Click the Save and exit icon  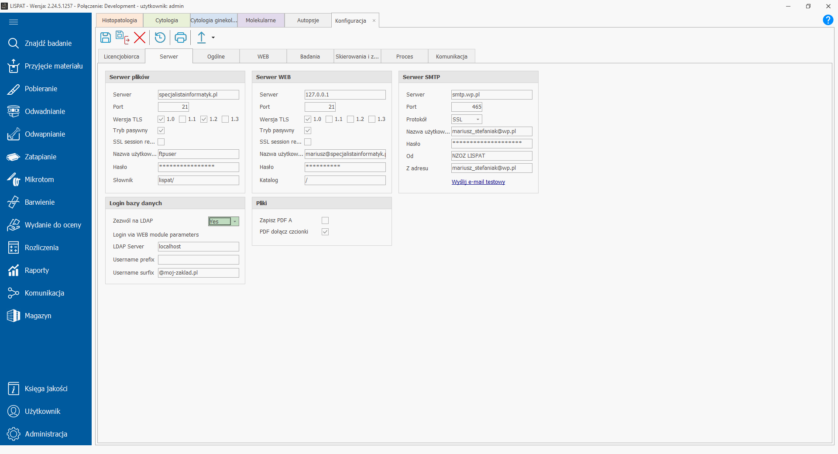coord(123,38)
